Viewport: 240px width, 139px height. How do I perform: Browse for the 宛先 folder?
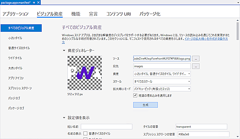click(x=196, y=66)
